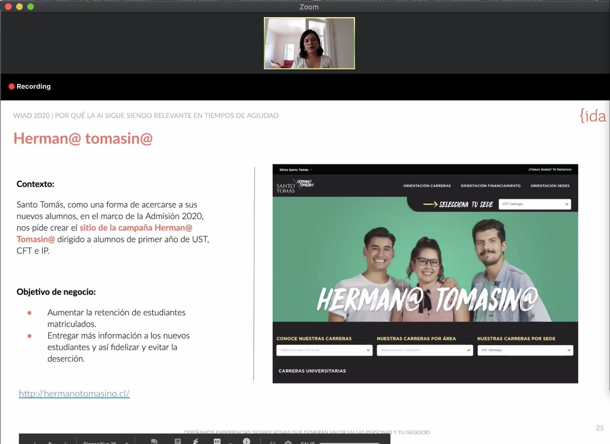Expand the 'Sitios Santo Tomás' dropdown

[x=295, y=169]
